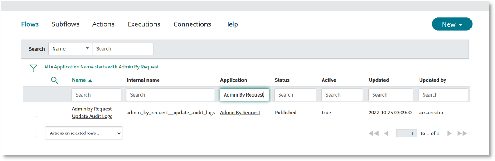Click the All breadcrumb link
Viewport: 495px width, 161px height.
tap(47, 67)
